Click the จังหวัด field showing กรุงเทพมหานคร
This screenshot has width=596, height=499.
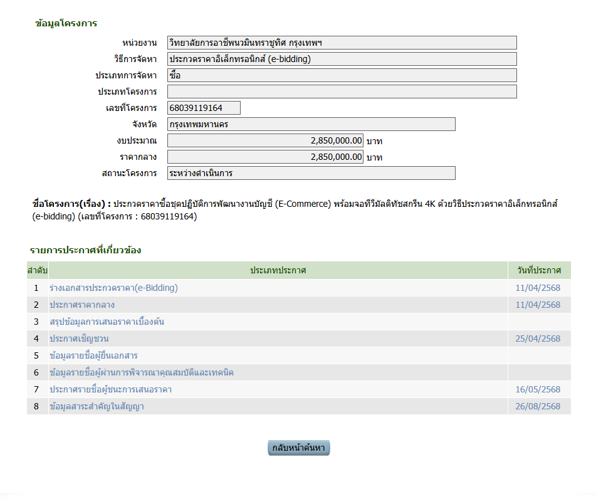tap(311, 124)
